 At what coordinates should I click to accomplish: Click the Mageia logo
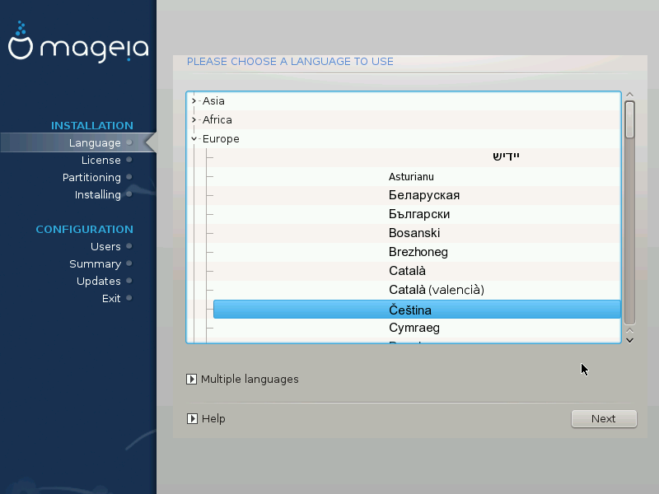(78, 46)
